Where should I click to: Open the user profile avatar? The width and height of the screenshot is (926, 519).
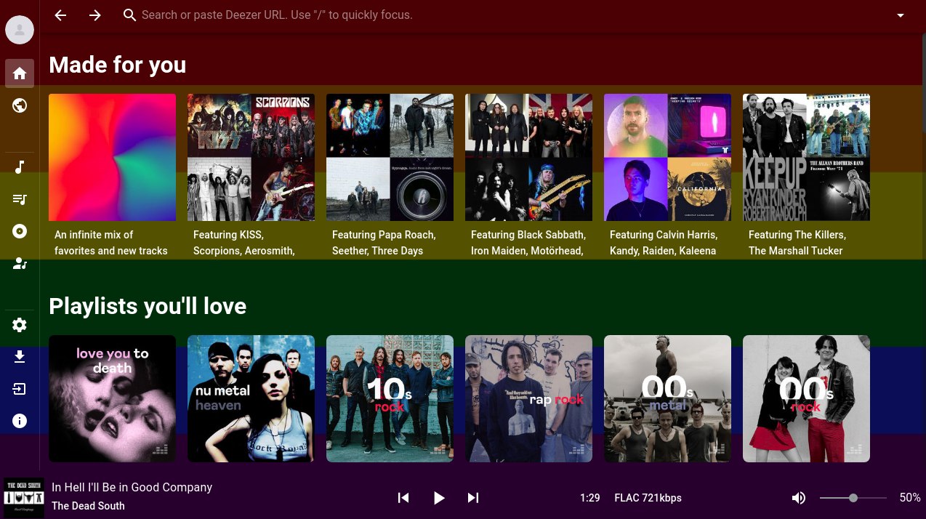20,30
